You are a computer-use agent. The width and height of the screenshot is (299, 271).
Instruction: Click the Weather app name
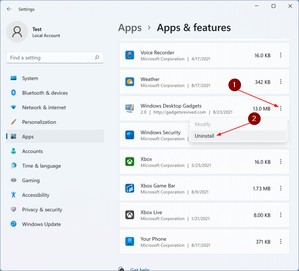pyautogui.click(x=150, y=79)
